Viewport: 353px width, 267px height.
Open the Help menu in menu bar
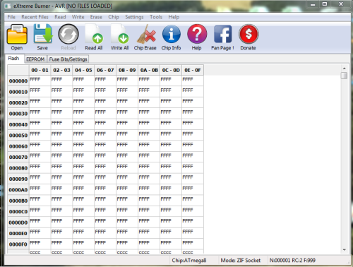[x=174, y=17]
